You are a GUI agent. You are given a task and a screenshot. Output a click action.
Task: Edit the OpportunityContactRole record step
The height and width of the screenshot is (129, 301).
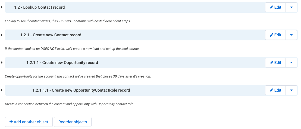pos(275,90)
